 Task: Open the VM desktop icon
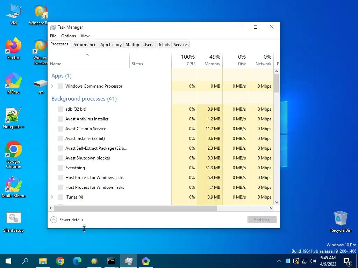14,14
